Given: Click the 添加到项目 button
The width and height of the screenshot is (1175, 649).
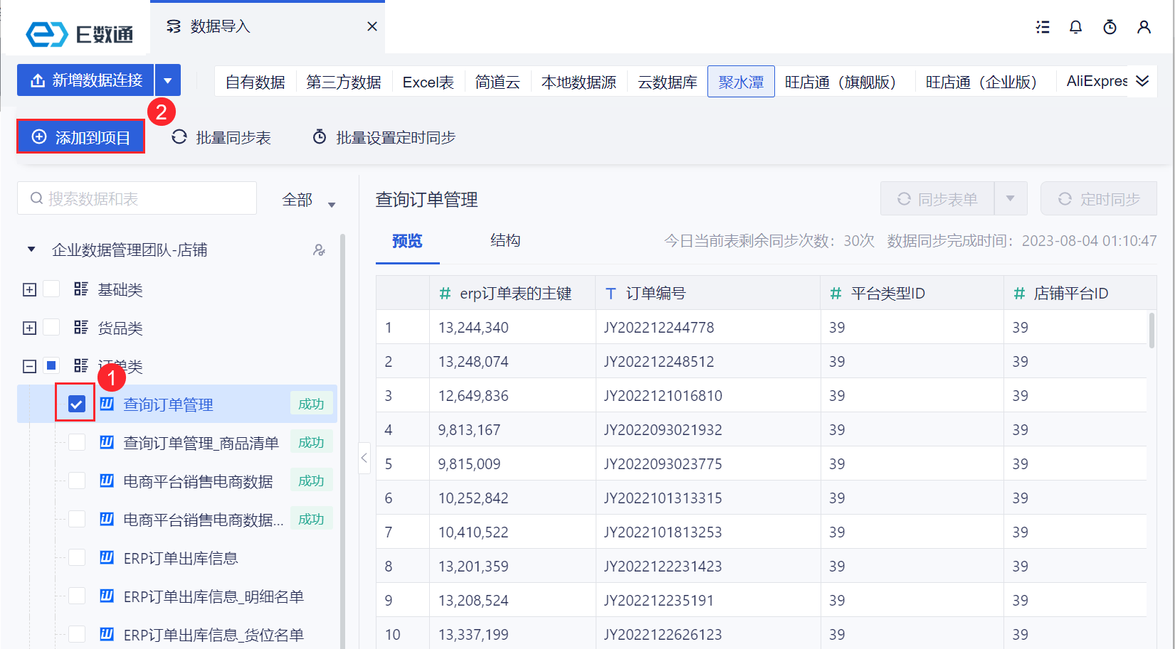Looking at the screenshot, I should coord(81,137).
